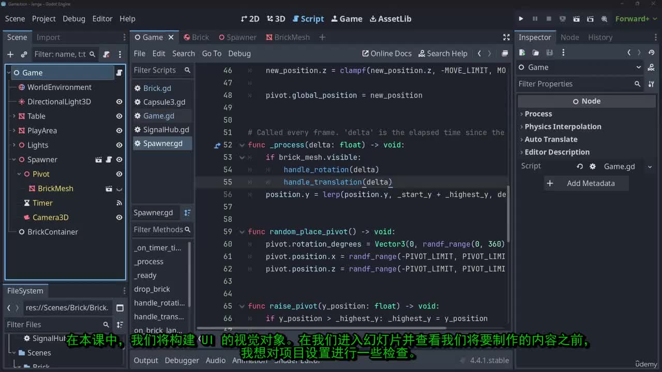Instantiate a child scene via link icon
Screen dimensions: 662x372
[x=24, y=54]
